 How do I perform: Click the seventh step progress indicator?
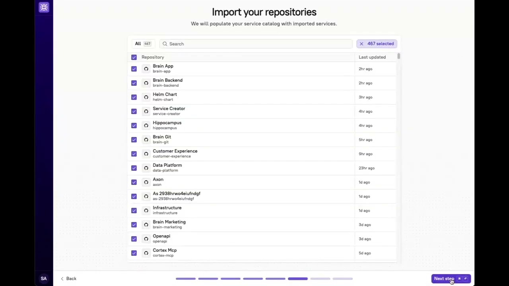320,279
